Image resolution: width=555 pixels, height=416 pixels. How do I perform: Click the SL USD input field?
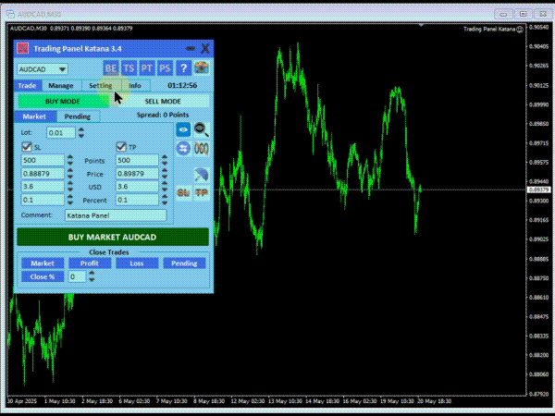pyautogui.click(x=43, y=187)
